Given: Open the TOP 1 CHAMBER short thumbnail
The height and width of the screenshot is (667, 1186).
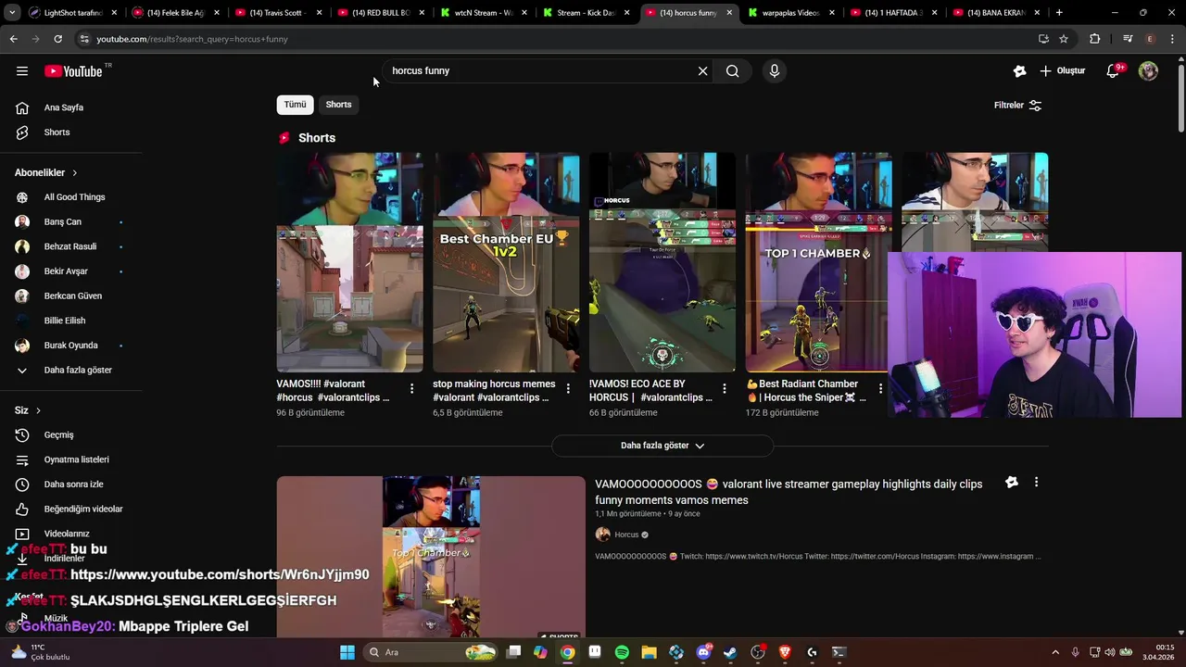Looking at the screenshot, I should click(x=818, y=262).
